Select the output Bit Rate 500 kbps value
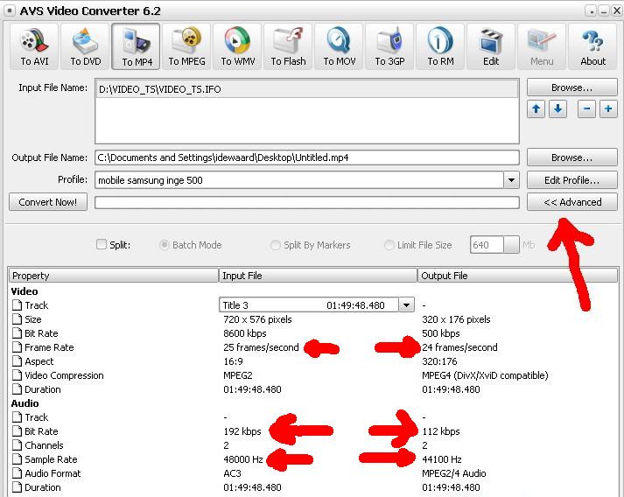This screenshot has width=624, height=497. click(441, 333)
